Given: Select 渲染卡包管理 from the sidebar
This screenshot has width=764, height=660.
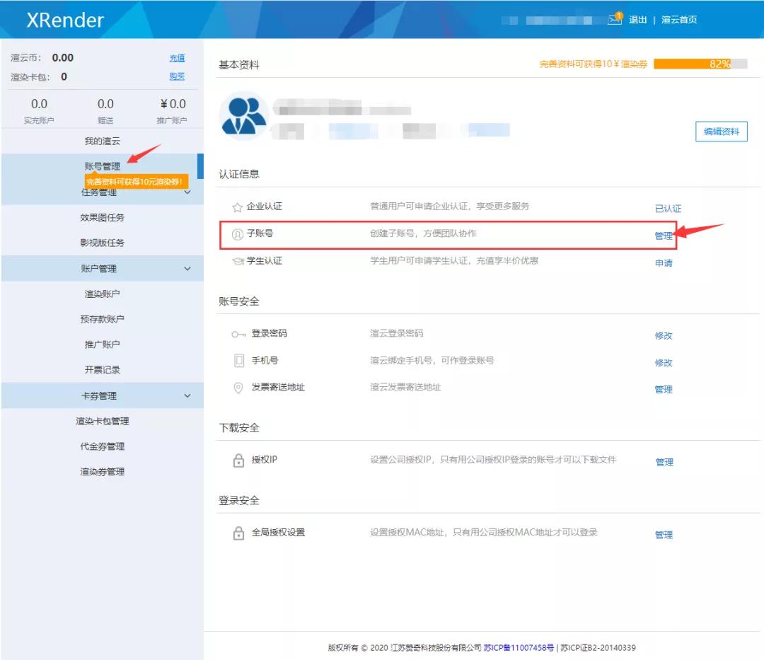Looking at the screenshot, I should (x=103, y=422).
